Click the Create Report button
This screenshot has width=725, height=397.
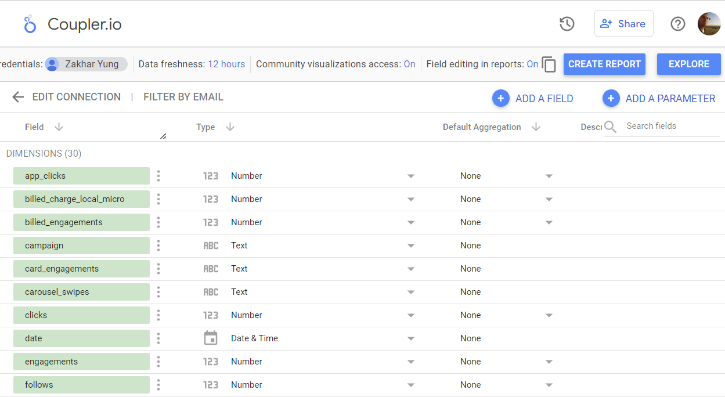click(604, 64)
